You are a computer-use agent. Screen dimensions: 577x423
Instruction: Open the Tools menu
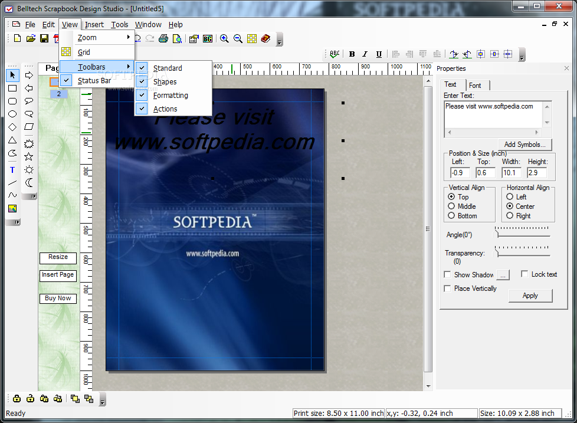coord(120,25)
